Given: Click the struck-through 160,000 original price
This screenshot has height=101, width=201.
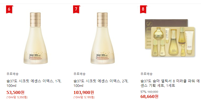Looking at the screenshot, I should pyautogui.click(x=153, y=92).
